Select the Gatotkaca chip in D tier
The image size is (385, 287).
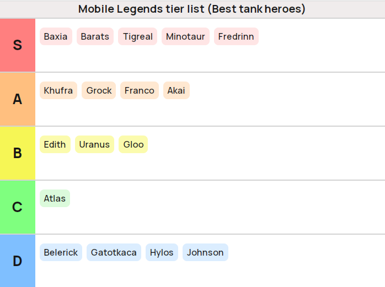[x=114, y=252]
